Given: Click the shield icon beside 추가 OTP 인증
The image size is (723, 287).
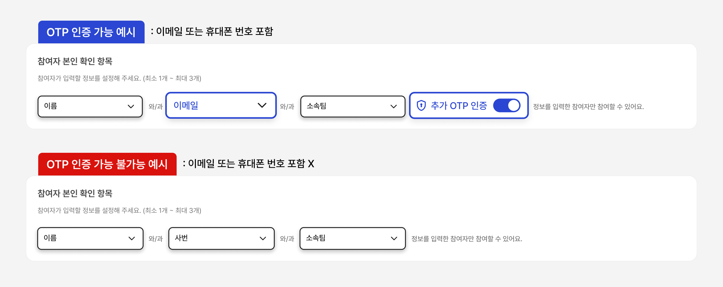Looking at the screenshot, I should (421, 106).
